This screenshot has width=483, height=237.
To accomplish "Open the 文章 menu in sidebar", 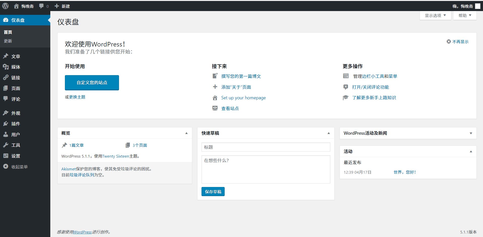I will 25,56.
